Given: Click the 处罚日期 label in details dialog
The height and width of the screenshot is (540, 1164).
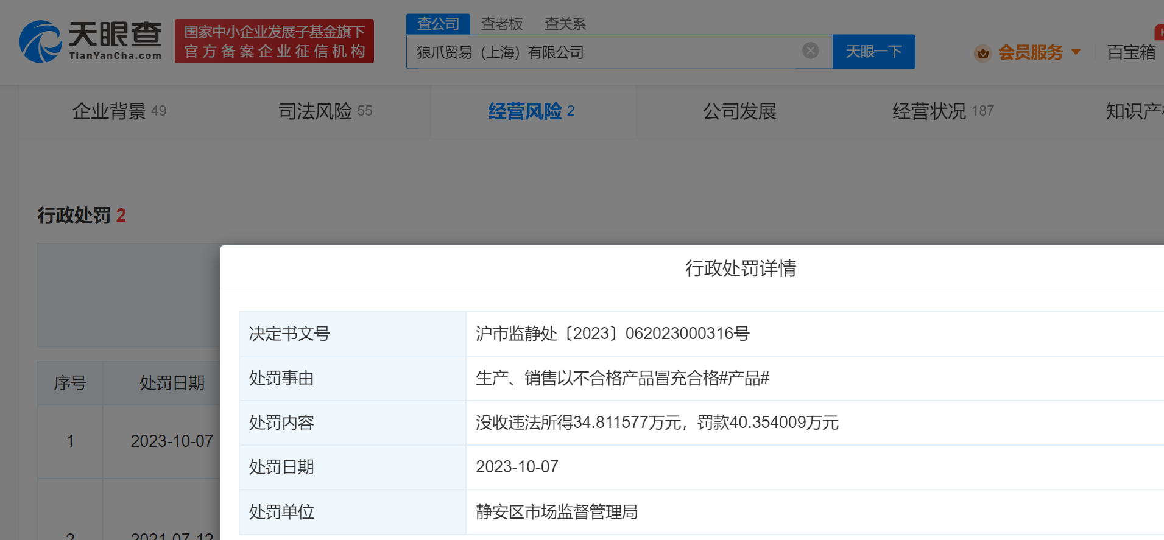Looking at the screenshot, I should (x=281, y=467).
